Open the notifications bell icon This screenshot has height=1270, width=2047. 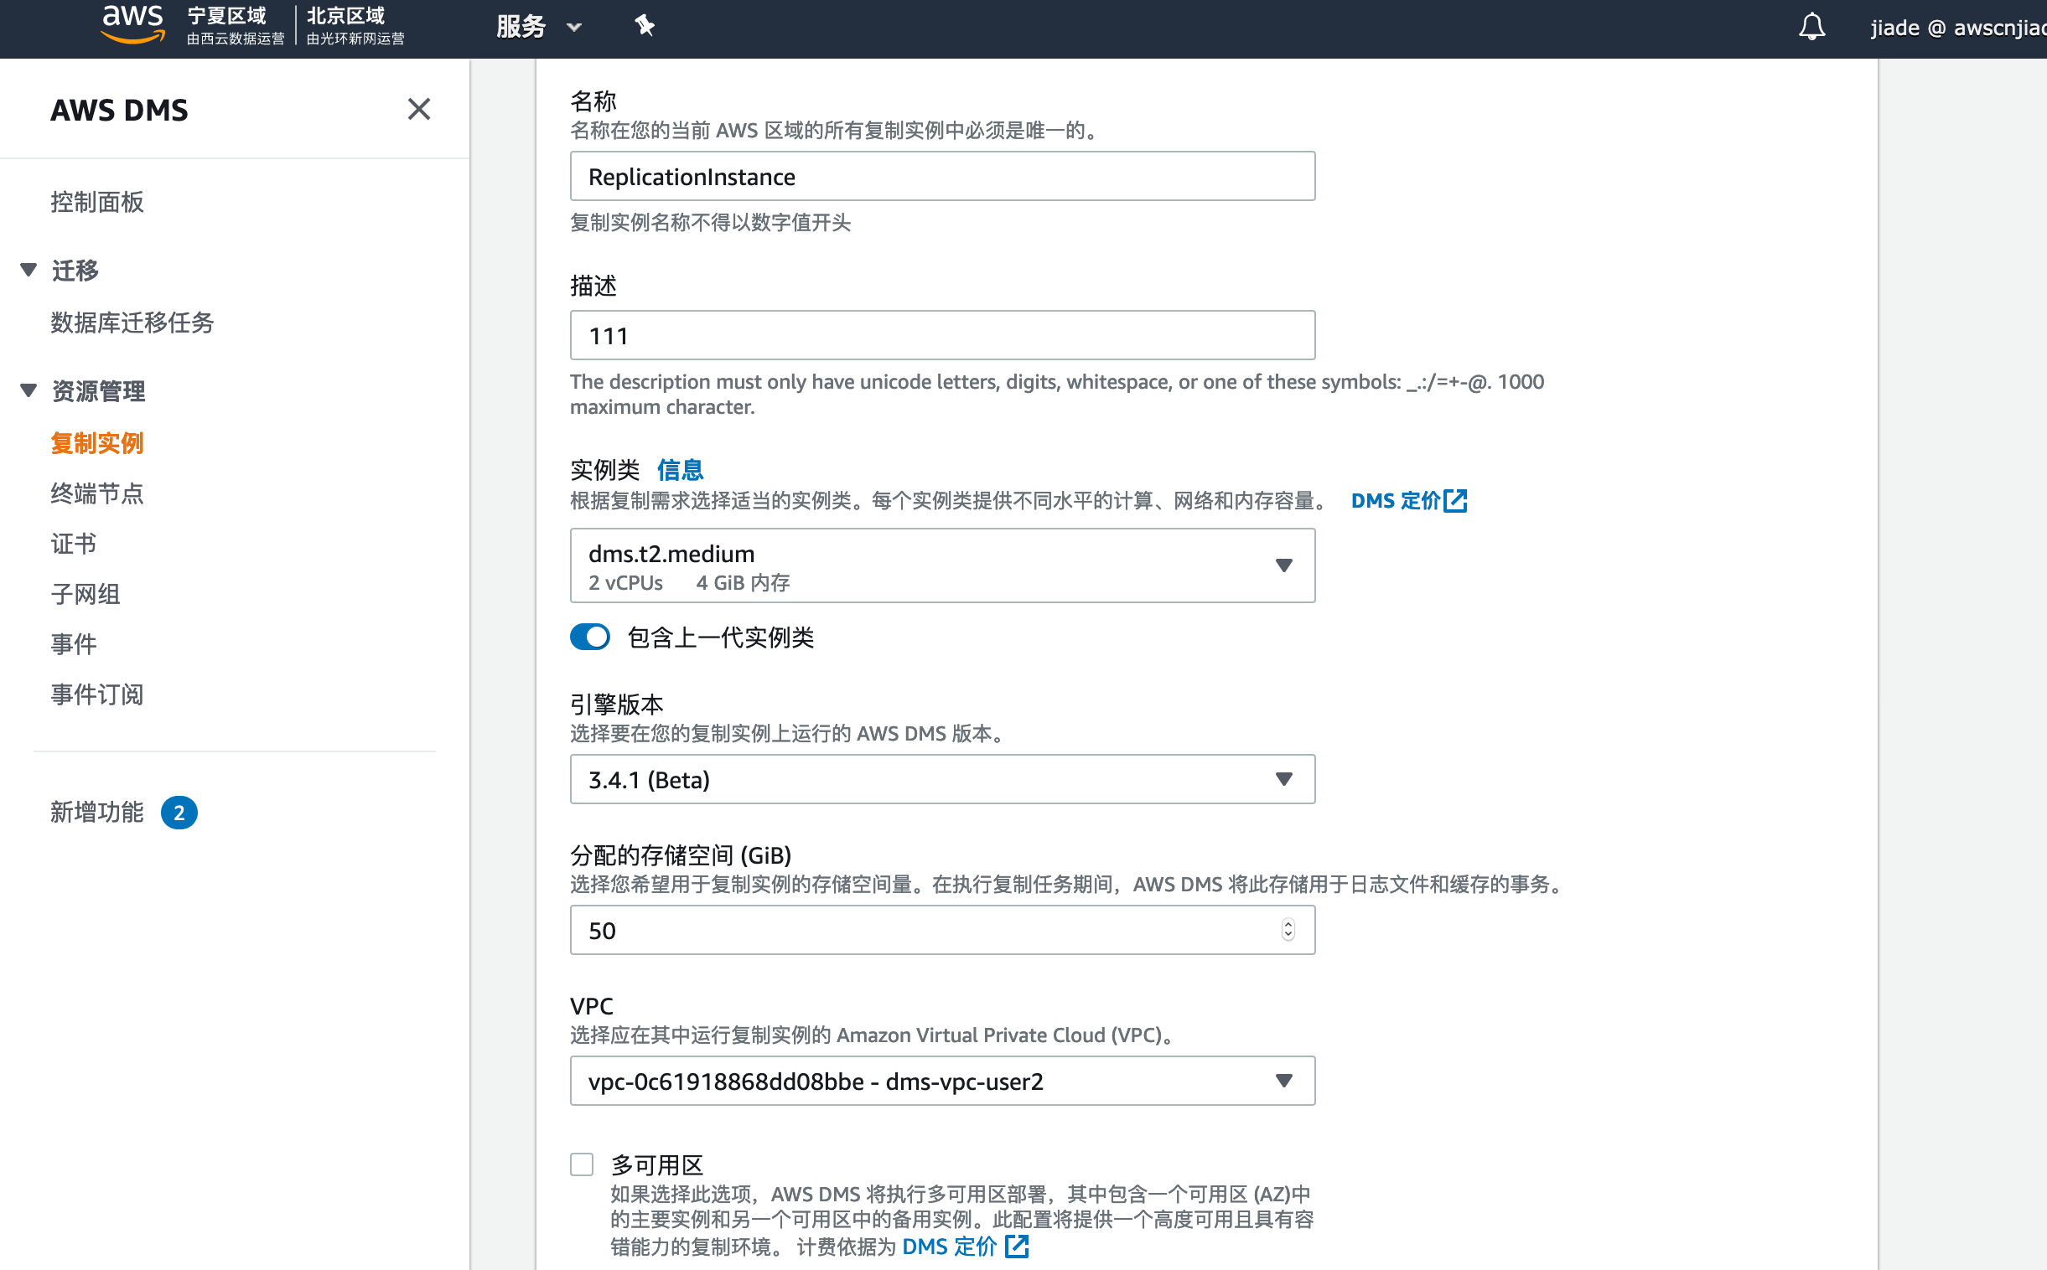point(1811,28)
